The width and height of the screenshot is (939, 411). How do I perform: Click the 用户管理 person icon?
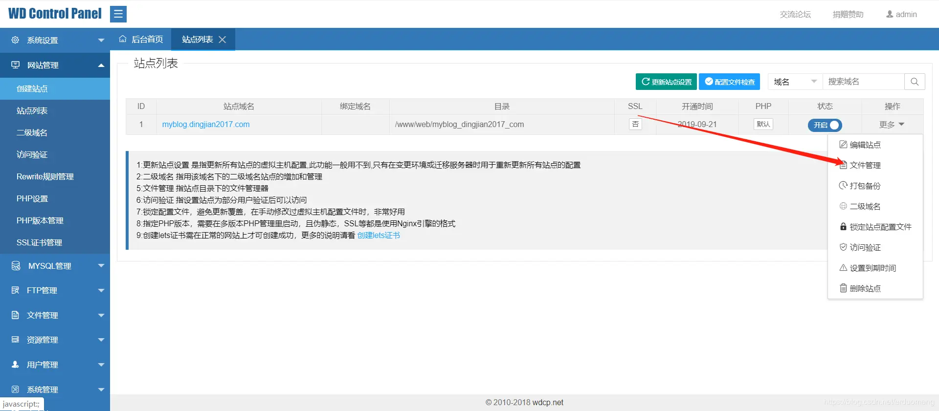coord(15,365)
